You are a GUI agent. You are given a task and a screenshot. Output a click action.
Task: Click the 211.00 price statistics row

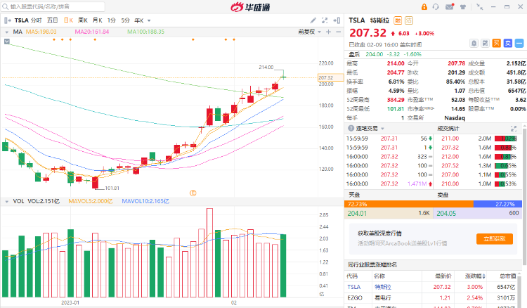479,139
